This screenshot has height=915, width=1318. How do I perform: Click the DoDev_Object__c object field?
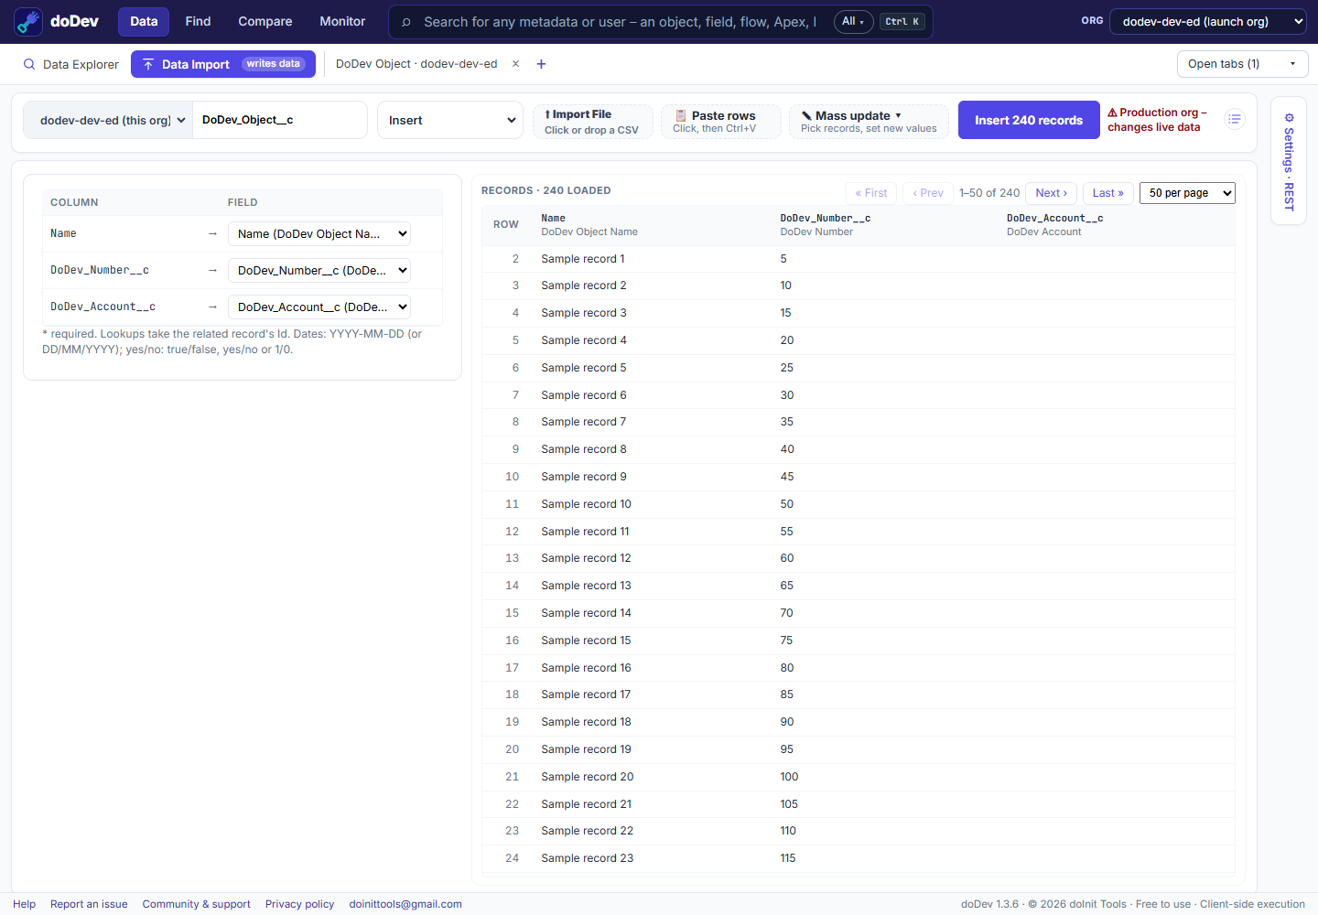pos(279,120)
